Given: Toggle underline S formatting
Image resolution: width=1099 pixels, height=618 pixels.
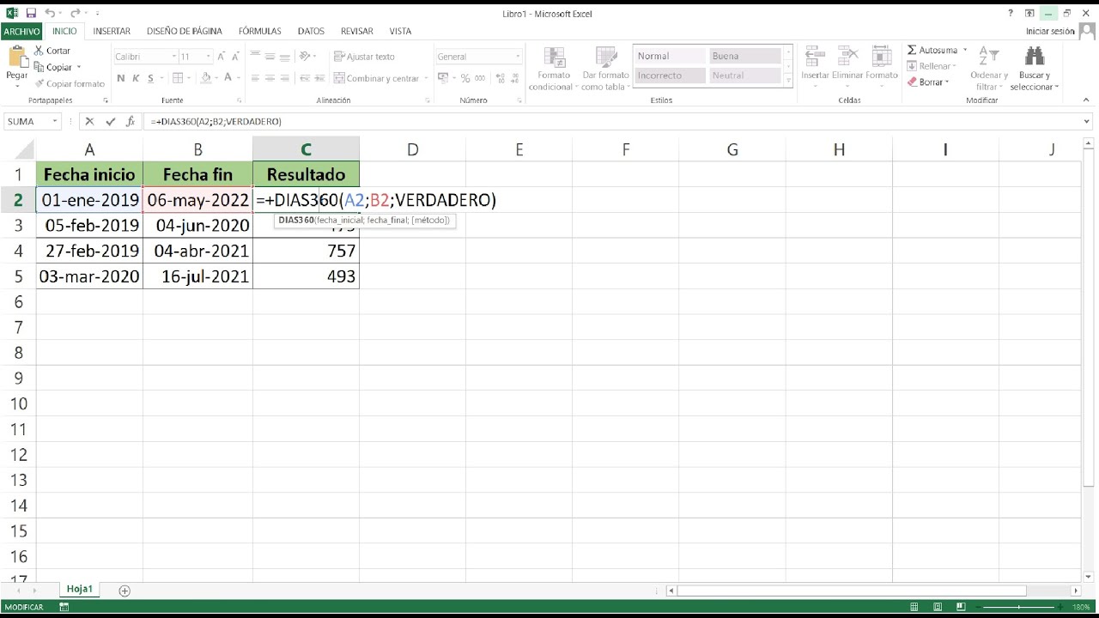Looking at the screenshot, I should pos(151,78).
